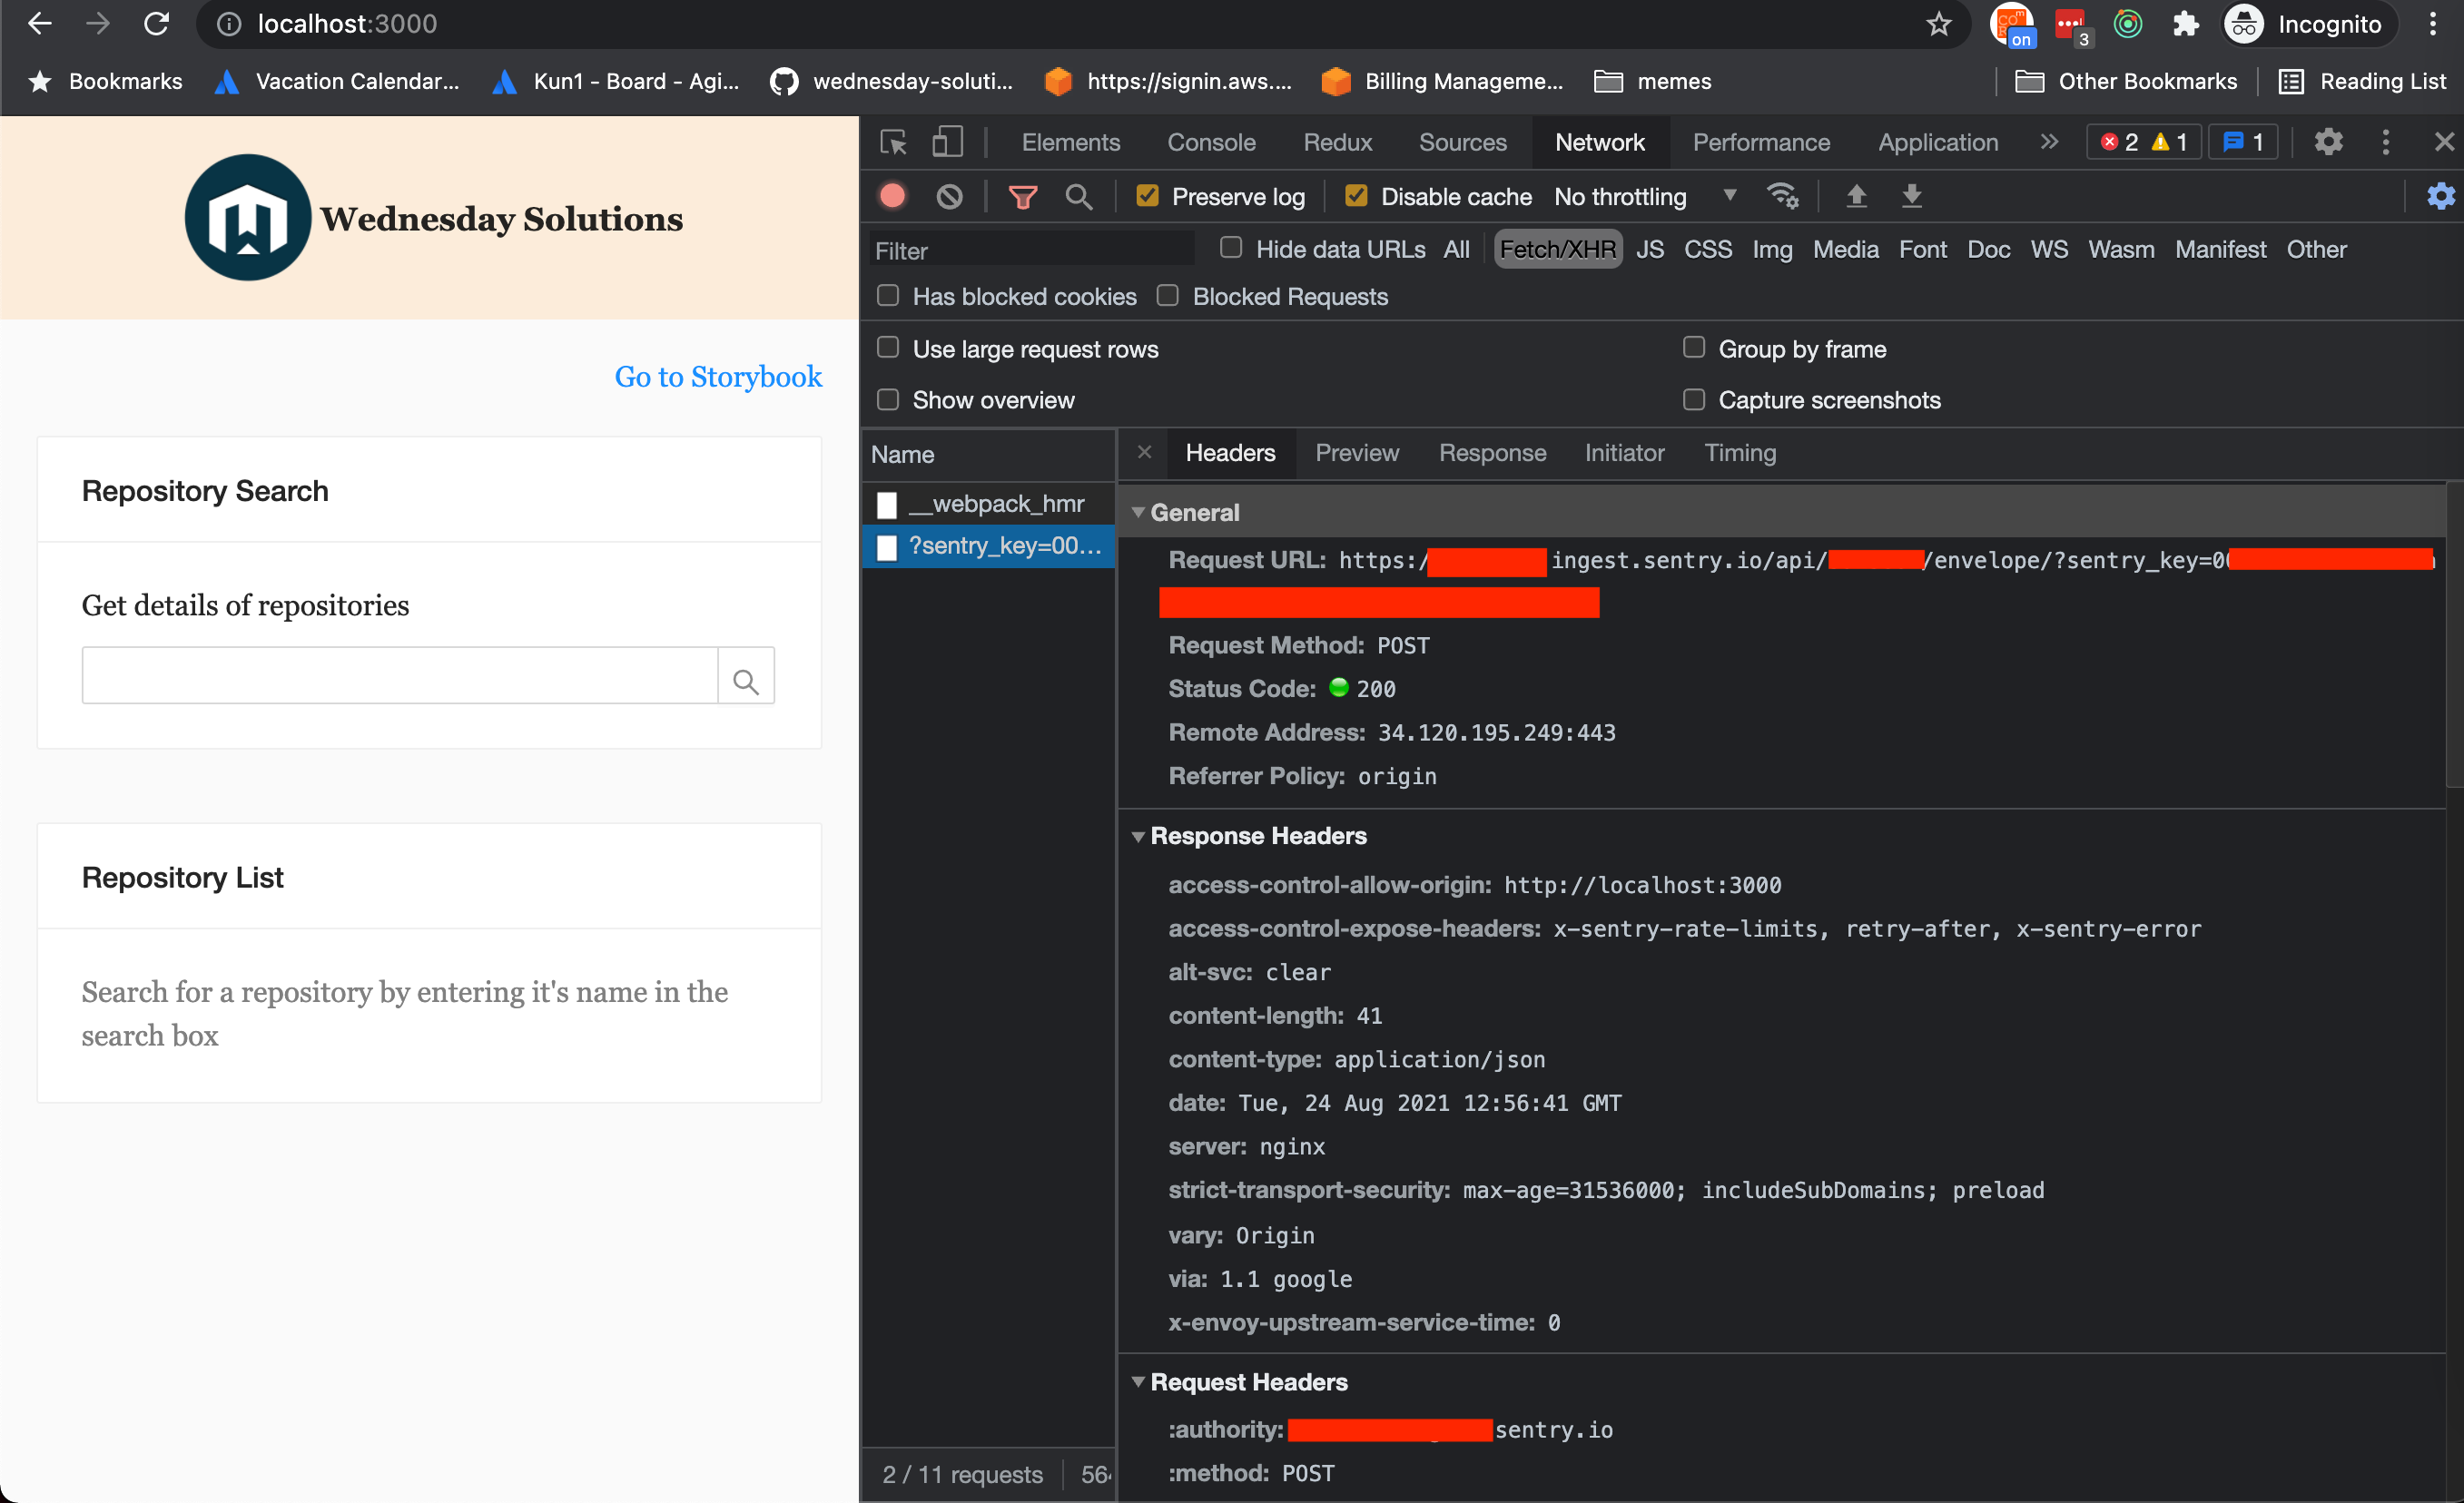Collapse the Response Headers section

(1138, 836)
